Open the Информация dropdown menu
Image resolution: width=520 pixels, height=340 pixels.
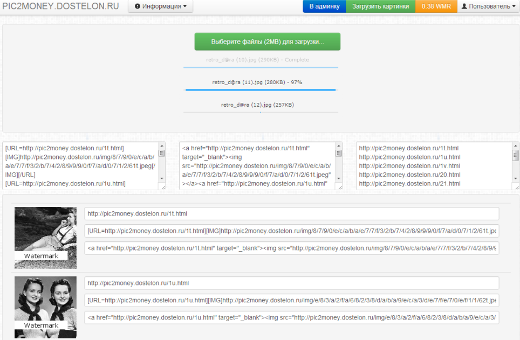(160, 6)
